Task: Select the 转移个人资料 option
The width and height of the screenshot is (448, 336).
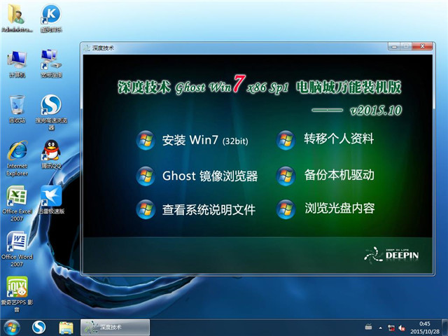Action: (339, 139)
